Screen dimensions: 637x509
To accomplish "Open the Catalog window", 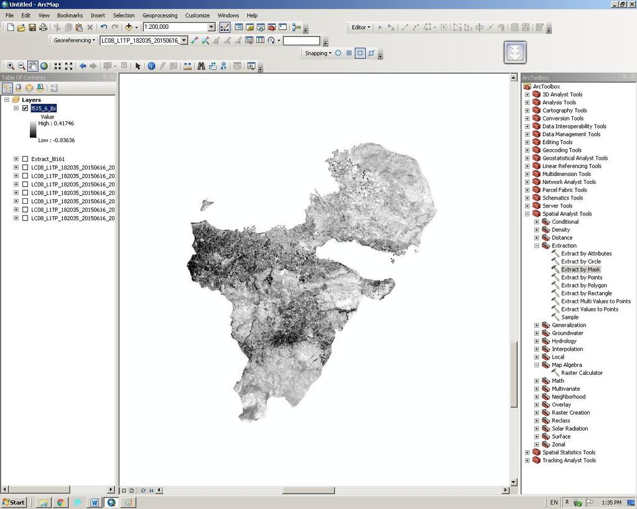I will 250,27.
